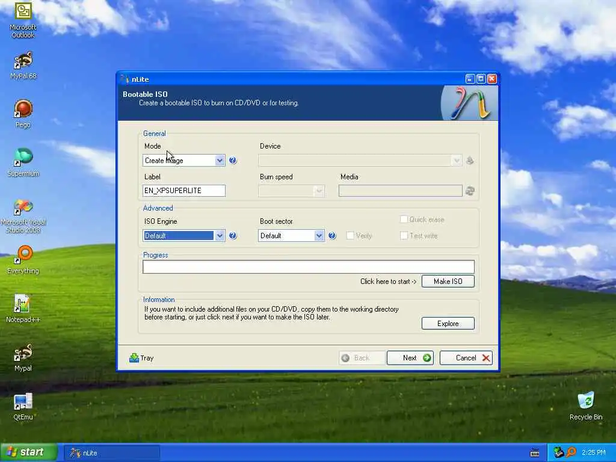This screenshot has height=462, width=616.
Task: Select the Supermium desktop shortcut
Action: tap(23, 162)
